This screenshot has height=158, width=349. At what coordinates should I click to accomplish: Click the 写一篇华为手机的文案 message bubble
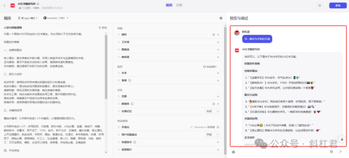click(x=257, y=39)
